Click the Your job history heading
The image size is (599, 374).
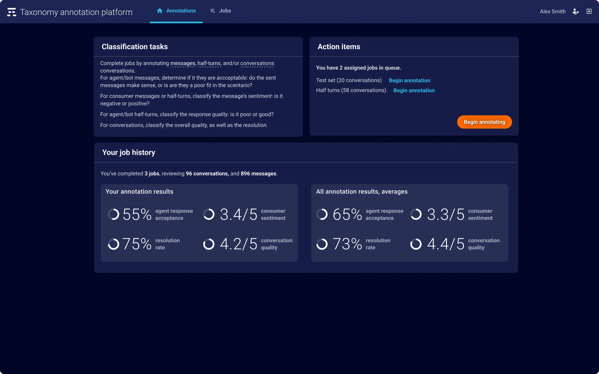tap(129, 153)
